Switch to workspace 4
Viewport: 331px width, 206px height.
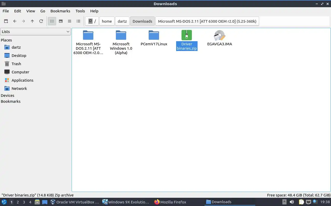point(30,202)
